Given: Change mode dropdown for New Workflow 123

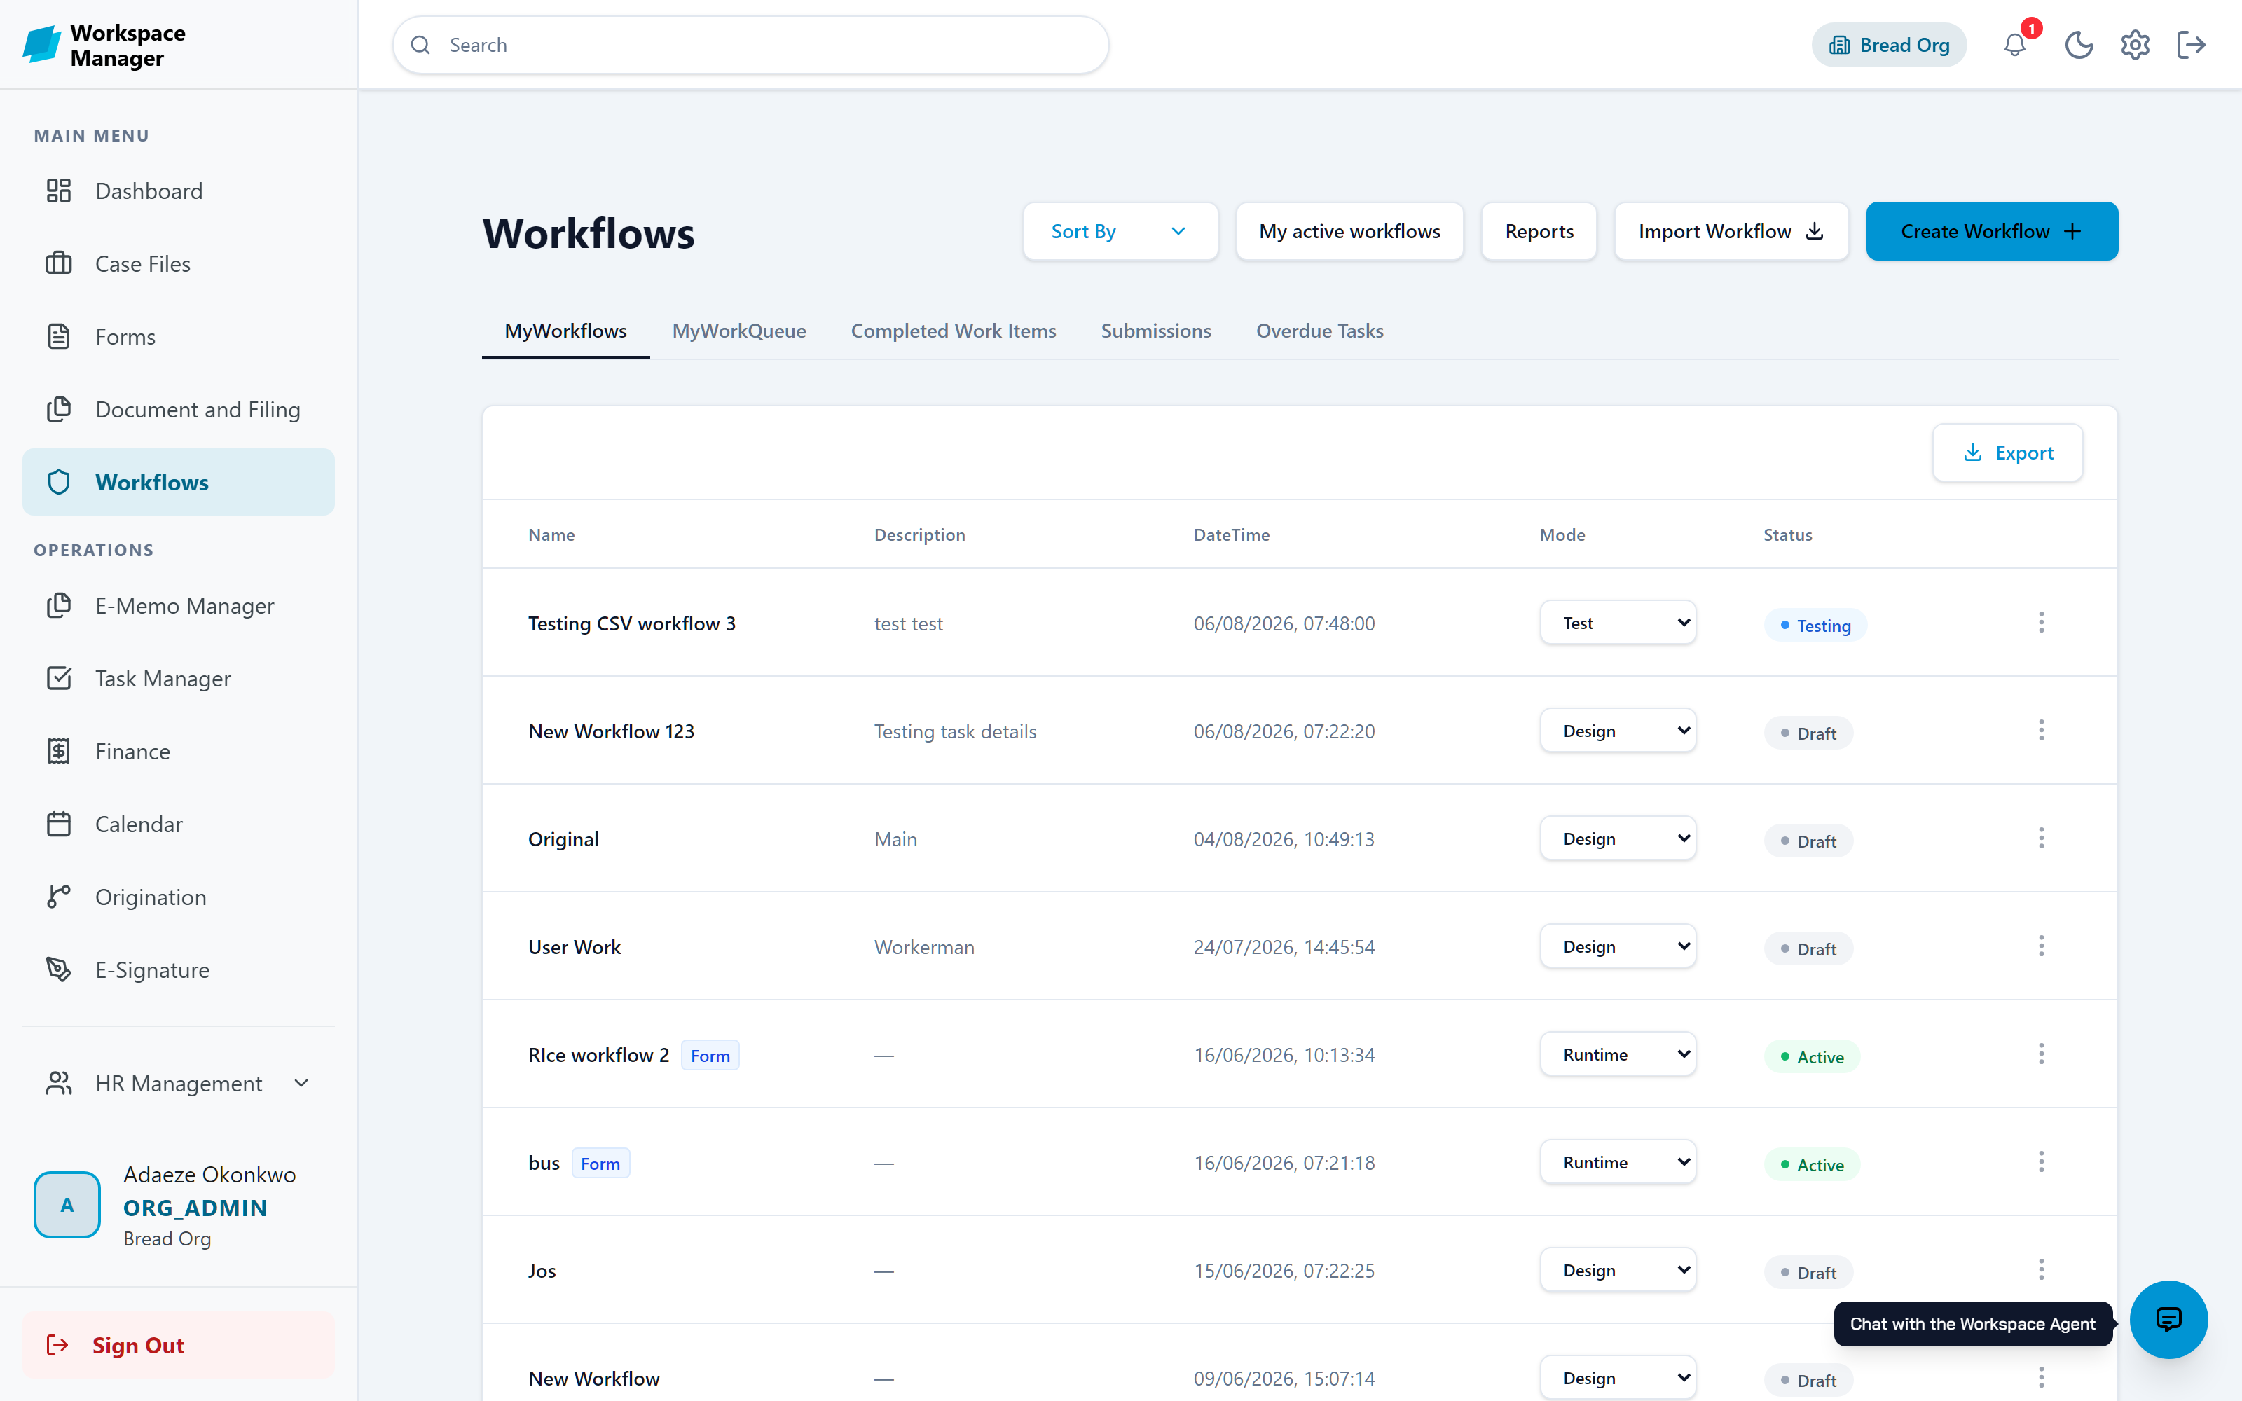Looking at the screenshot, I should click(1618, 730).
